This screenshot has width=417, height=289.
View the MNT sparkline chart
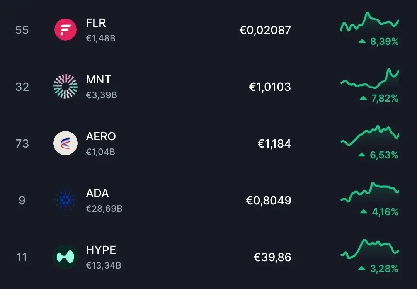click(370, 79)
